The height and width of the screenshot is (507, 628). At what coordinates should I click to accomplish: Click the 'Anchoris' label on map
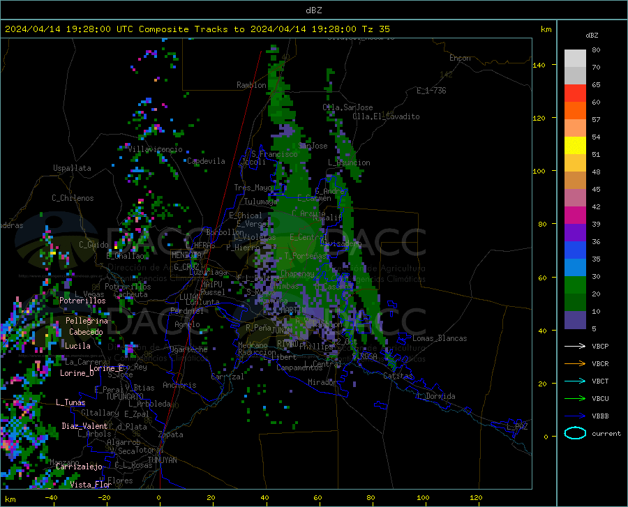pos(179,386)
